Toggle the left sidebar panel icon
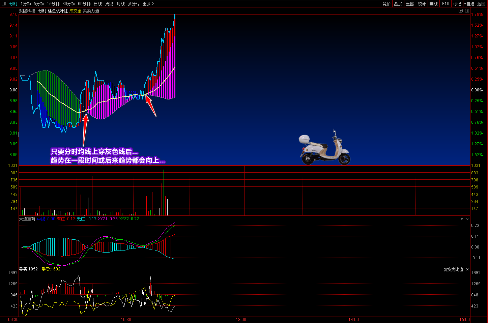Image resolution: width=488 pixels, height=323 pixels. [x=4, y=4]
